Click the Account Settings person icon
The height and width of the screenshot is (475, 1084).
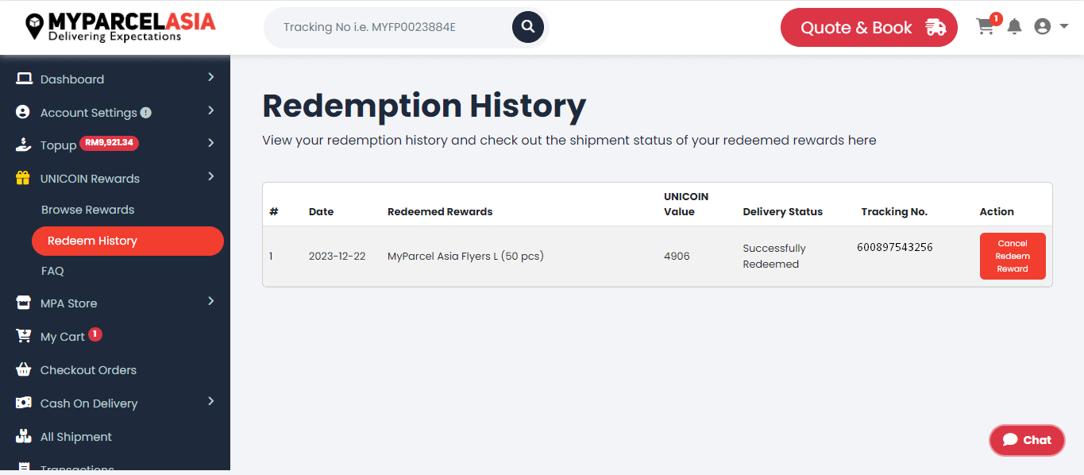[x=23, y=112]
